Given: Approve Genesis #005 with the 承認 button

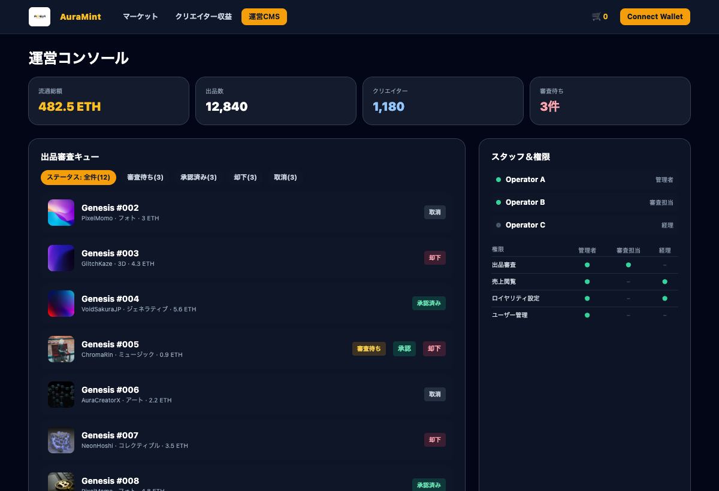Looking at the screenshot, I should pyautogui.click(x=404, y=348).
